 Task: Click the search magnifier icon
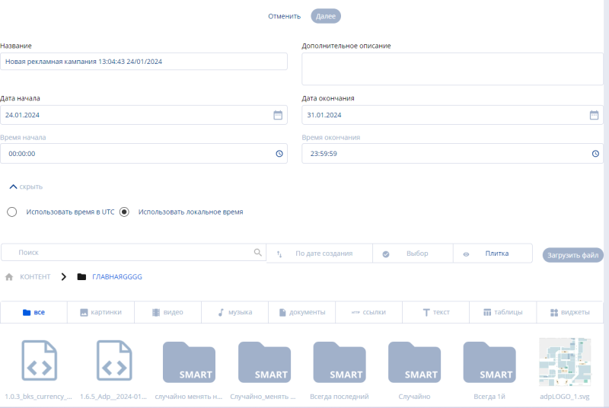257,253
